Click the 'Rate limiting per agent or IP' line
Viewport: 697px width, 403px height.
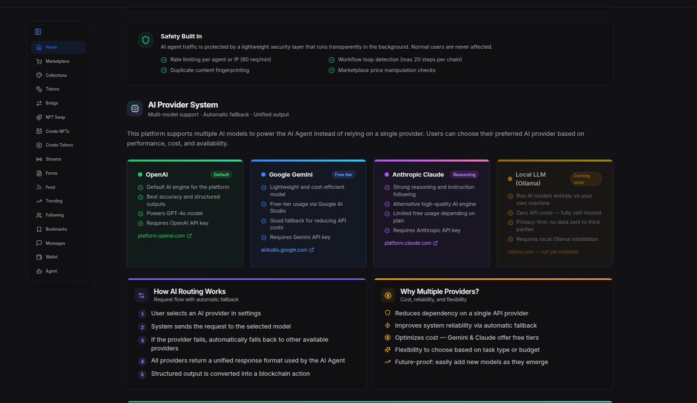point(221,60)
